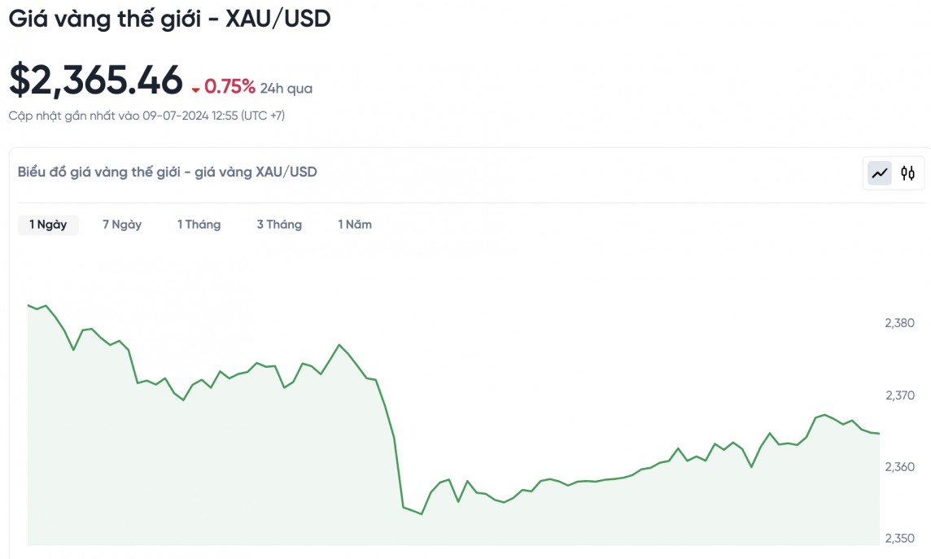Click the Biểu đồ giá vàng chart title
Viewport: 931px width, 559px height.
168,172
